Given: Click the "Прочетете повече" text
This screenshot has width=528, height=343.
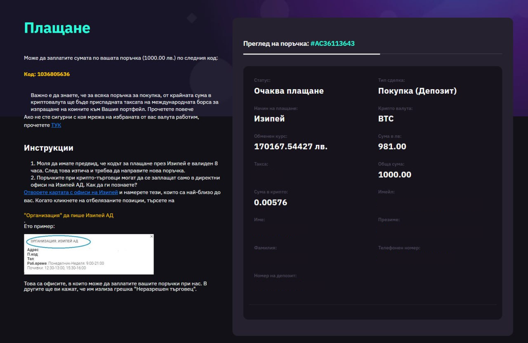Looking at the screenshot, I should pos(170,109).
